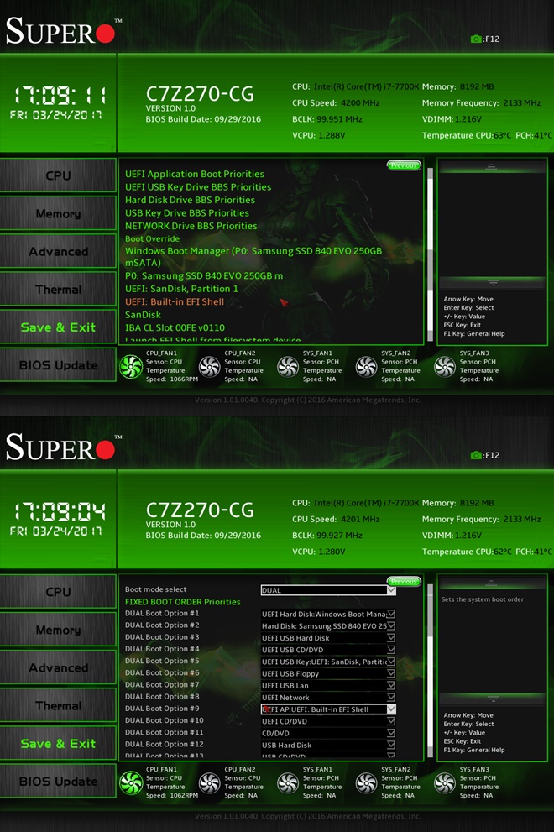Click SYS_FAN2 fan icon in Boot Override screen
Screen dimensions: 554x832
coord(366,367)
